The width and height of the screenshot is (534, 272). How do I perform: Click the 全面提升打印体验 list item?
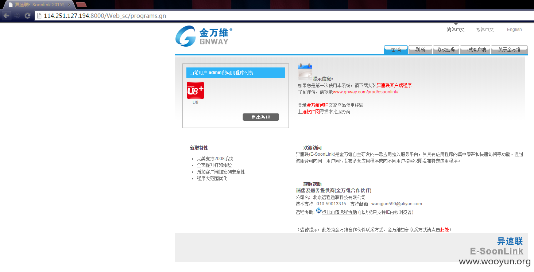coord(214,165)
